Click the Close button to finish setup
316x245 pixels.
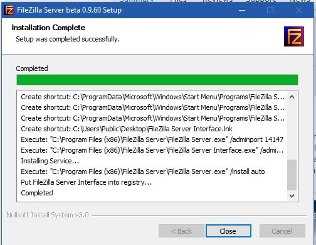click(x=228, y=231)
